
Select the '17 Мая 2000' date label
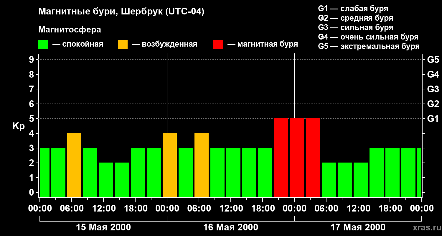[x=358, y=227]
